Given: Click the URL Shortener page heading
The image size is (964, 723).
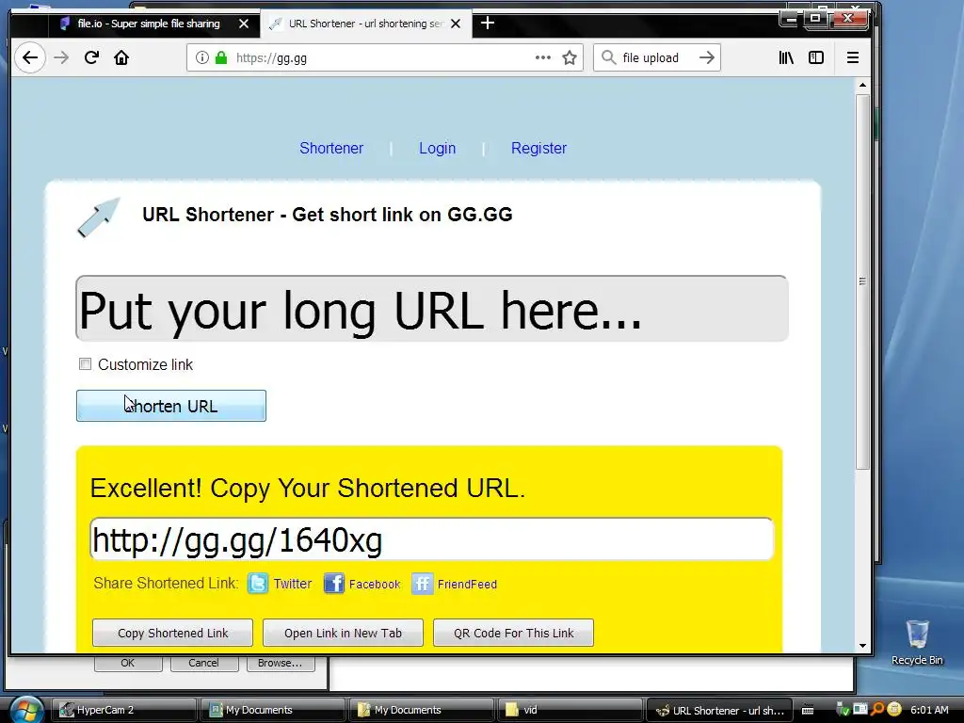Looking at the screenshot, I should click(327, 215).
